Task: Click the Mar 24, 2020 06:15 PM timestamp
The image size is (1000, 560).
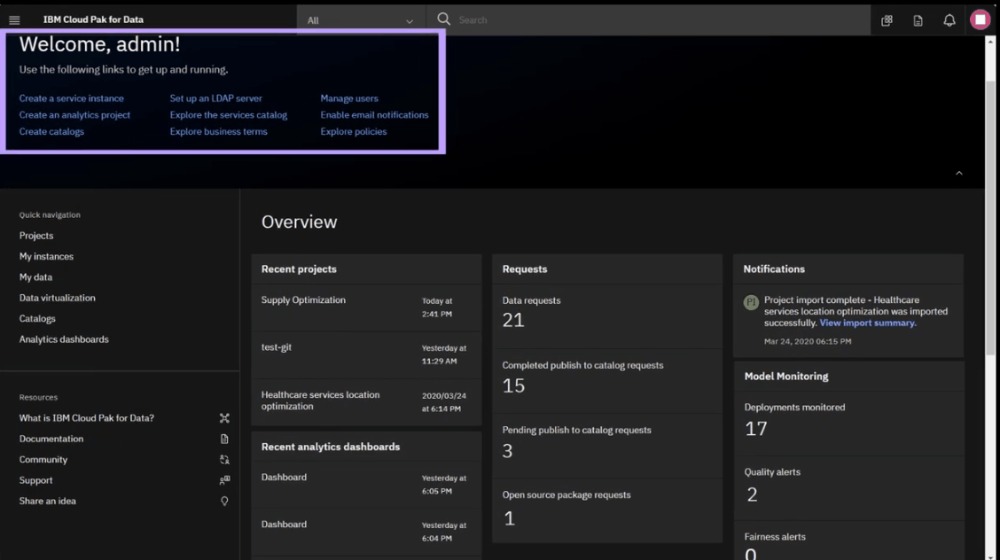Action: tap(808, 341)
